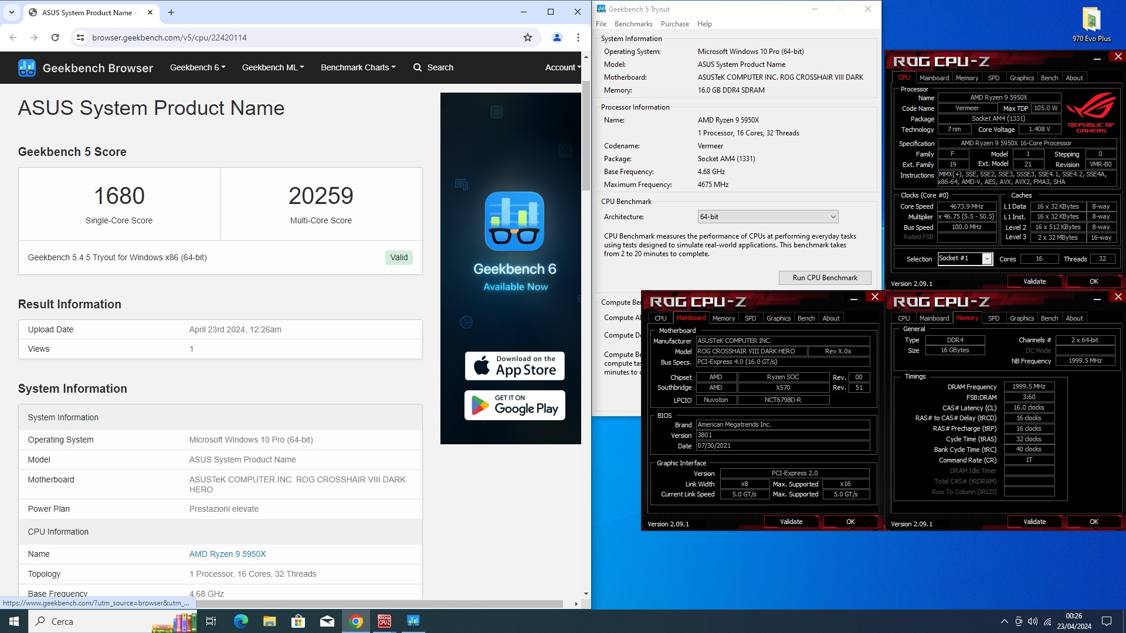Open 970 Evo Plus desktop folder

point(1091,24)
